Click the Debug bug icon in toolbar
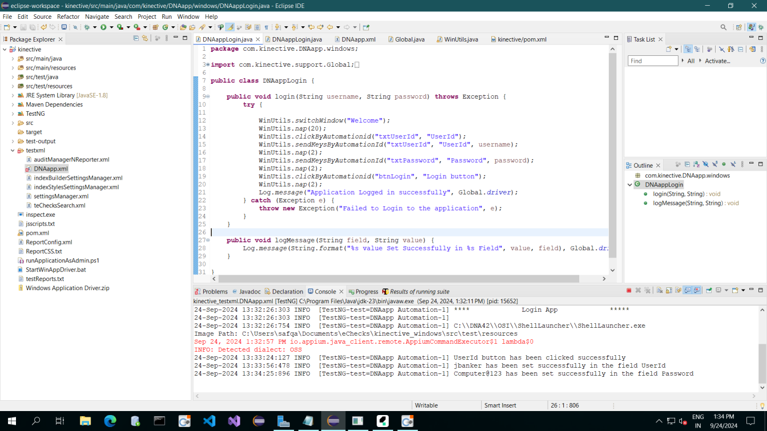 [87, 27]
